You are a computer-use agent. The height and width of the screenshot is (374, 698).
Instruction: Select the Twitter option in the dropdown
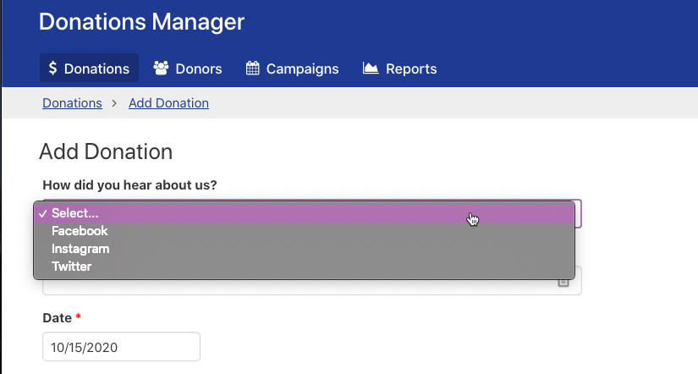pos(71,267)
